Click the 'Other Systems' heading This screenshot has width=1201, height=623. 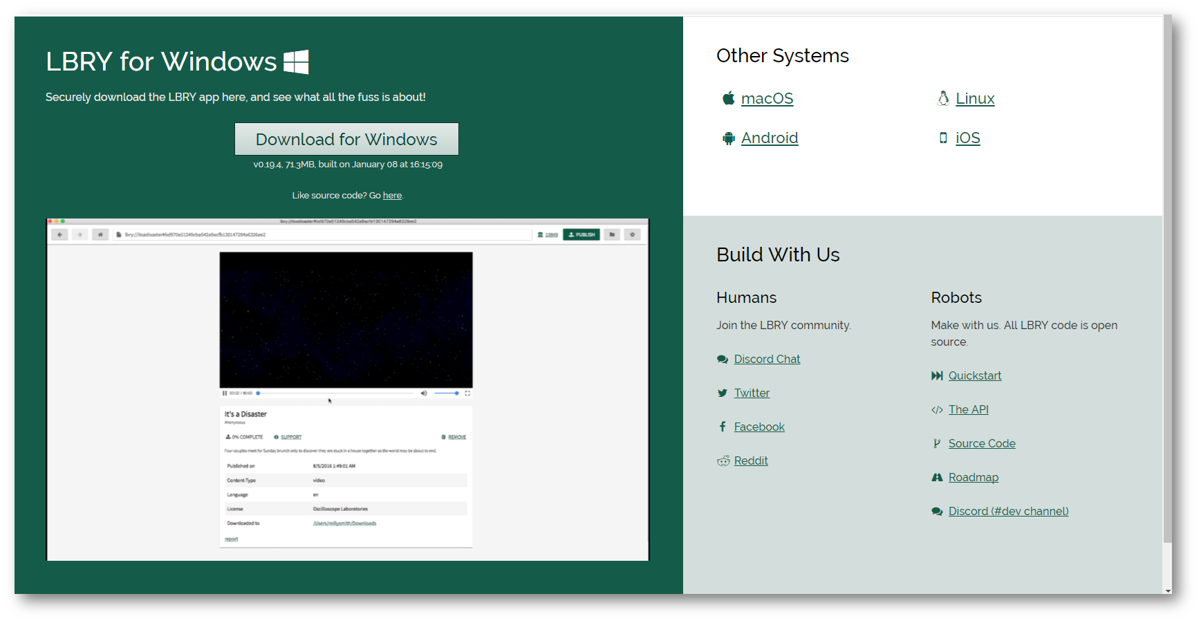(x=782, y=55)
